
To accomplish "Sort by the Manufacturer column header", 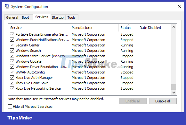I will pos(94,28).
